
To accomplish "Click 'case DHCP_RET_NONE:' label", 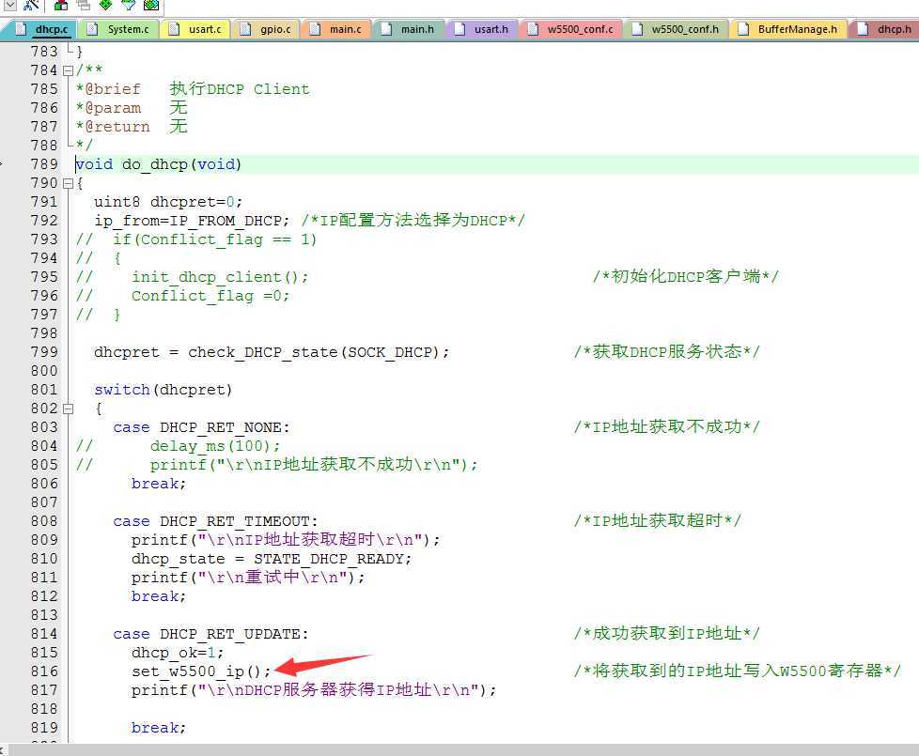I will click(201, 427).
